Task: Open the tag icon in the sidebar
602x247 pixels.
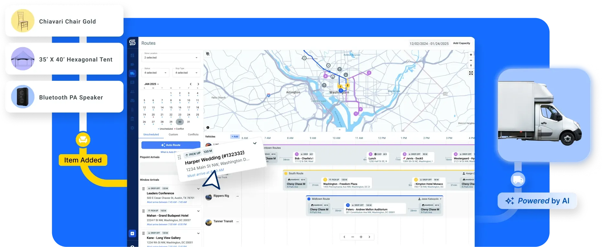Action: pos(132,64)
